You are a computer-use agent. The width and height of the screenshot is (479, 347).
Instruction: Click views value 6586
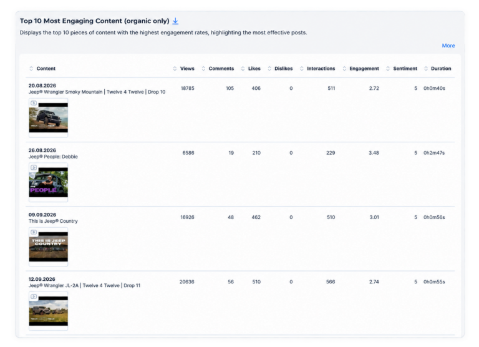coord(188,153)
